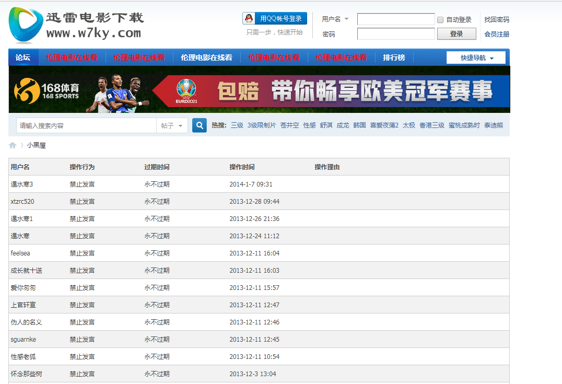Open the 找回密码 link
The height and width of the screenshot is (384, 562).
(497, 19)
